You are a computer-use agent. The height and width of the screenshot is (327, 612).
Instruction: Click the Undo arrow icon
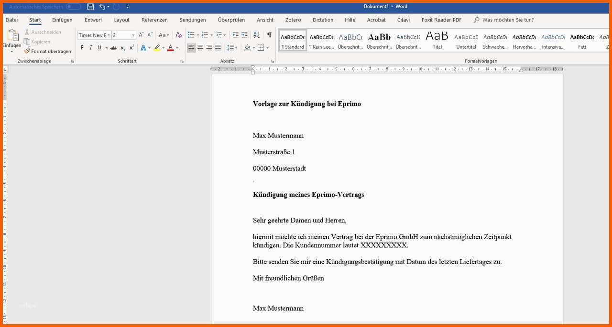(102, 7)
